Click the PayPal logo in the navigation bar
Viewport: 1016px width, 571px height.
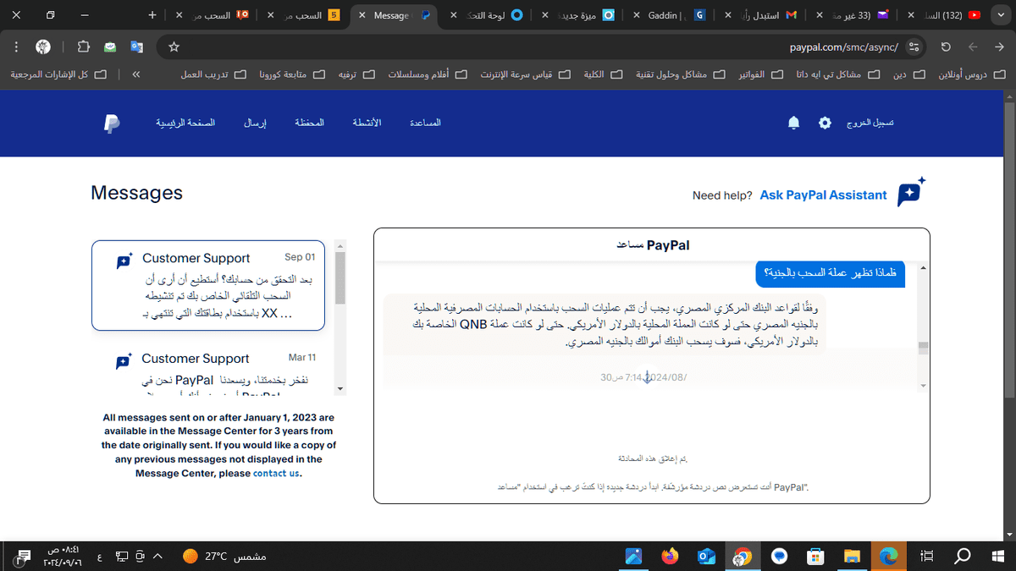pyautogui.click(x=111, y=123)
